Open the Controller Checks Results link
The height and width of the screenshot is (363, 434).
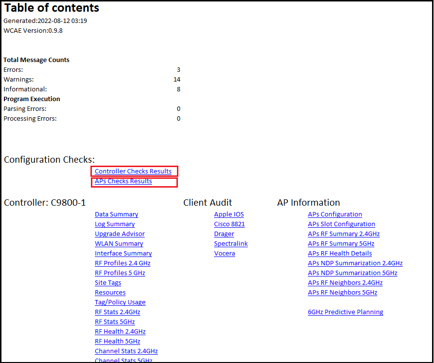click(x=133, y=171)
